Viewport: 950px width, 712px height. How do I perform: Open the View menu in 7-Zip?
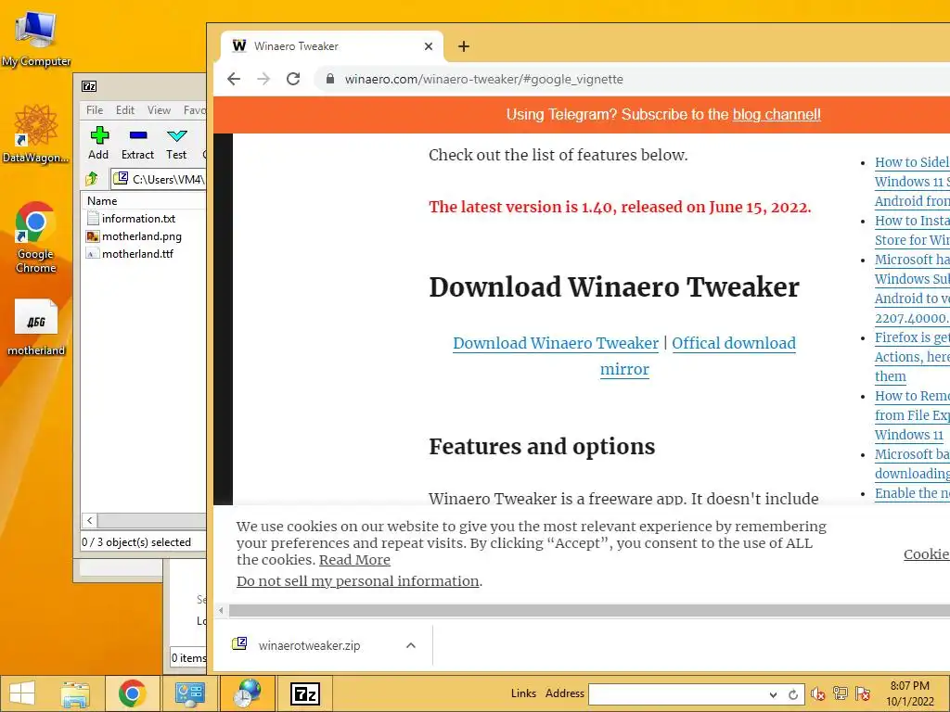coord(159,110)
